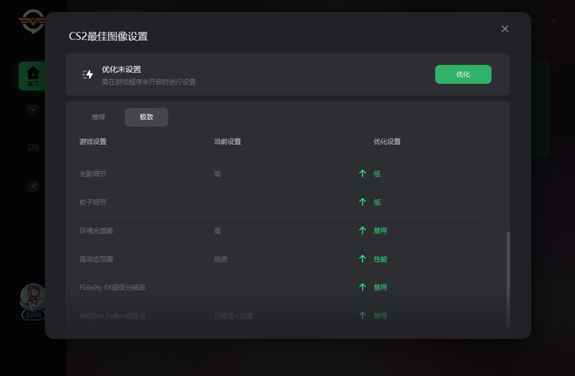Image resolution: width=575 pixels, height=376 pixels.
Task: Click optimized value 低 for 粒子细节
Action: point(377,202)
